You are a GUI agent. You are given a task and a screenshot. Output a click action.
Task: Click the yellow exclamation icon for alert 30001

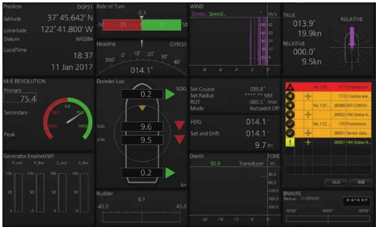(290, 142)
